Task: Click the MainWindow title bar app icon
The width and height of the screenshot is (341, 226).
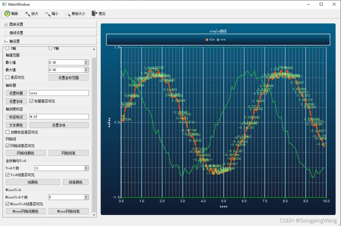Action: point(4,4)
